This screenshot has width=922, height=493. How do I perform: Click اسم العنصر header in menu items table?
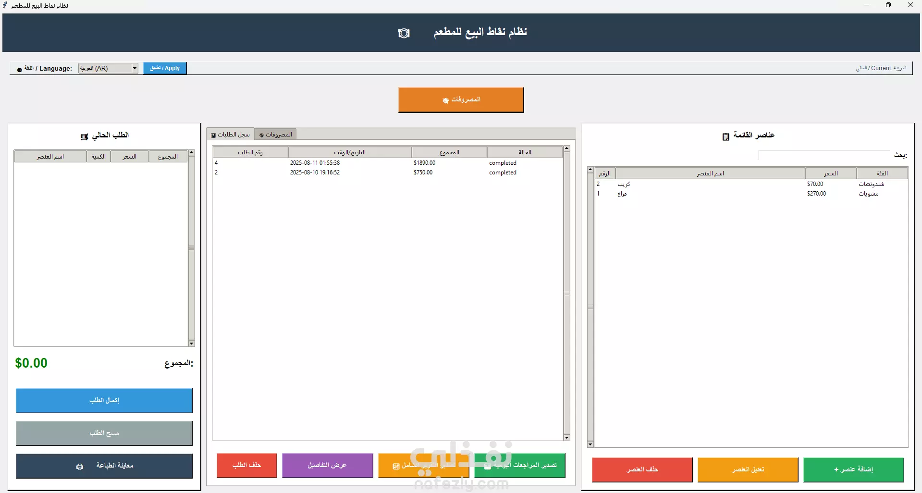tap(710, 173)
